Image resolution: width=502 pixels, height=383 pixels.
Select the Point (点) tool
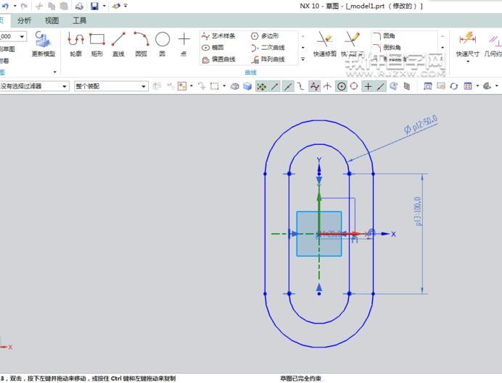184,44
